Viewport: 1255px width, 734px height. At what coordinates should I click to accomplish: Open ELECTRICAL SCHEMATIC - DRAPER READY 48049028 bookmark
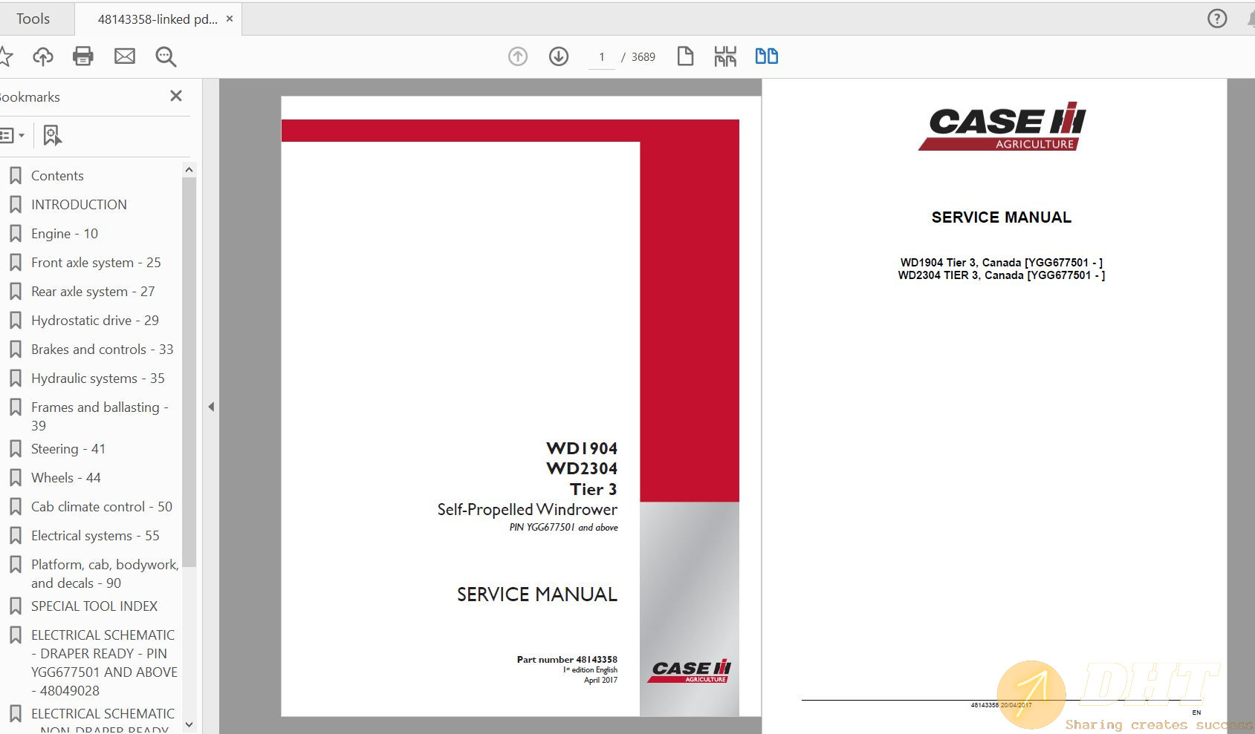[x=104, y=663]
